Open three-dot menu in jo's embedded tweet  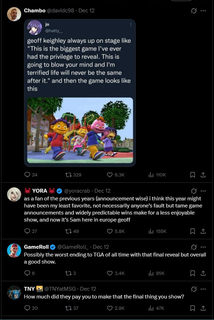(x=131, y=24)
